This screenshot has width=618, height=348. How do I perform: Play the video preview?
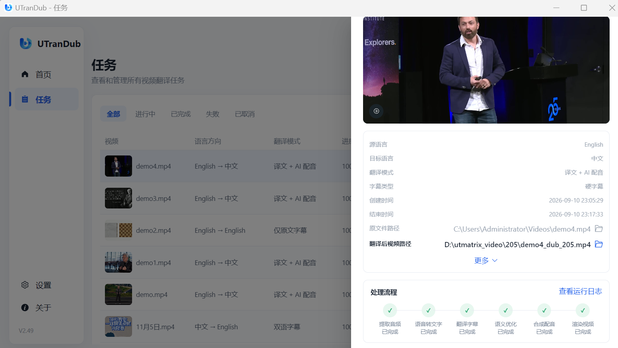click(x=376, y=111)
